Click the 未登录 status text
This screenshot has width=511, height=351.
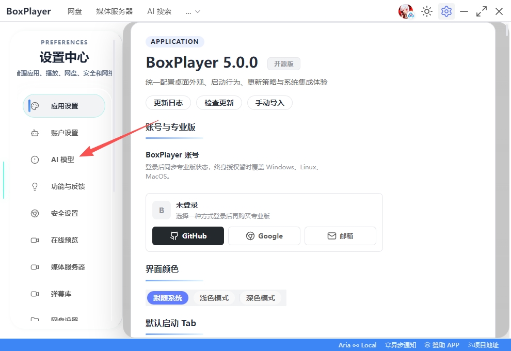(187, 205)
